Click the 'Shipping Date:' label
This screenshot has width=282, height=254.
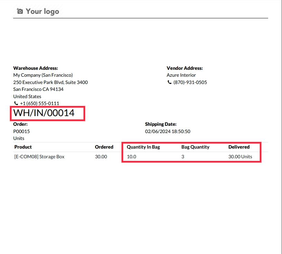click(x=161, y=124)
